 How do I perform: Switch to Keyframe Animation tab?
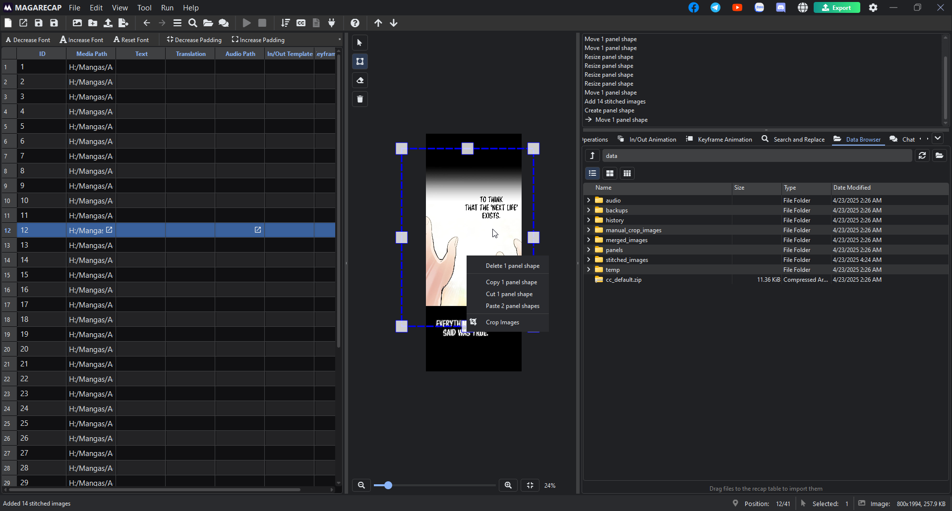tap(719, 139)
